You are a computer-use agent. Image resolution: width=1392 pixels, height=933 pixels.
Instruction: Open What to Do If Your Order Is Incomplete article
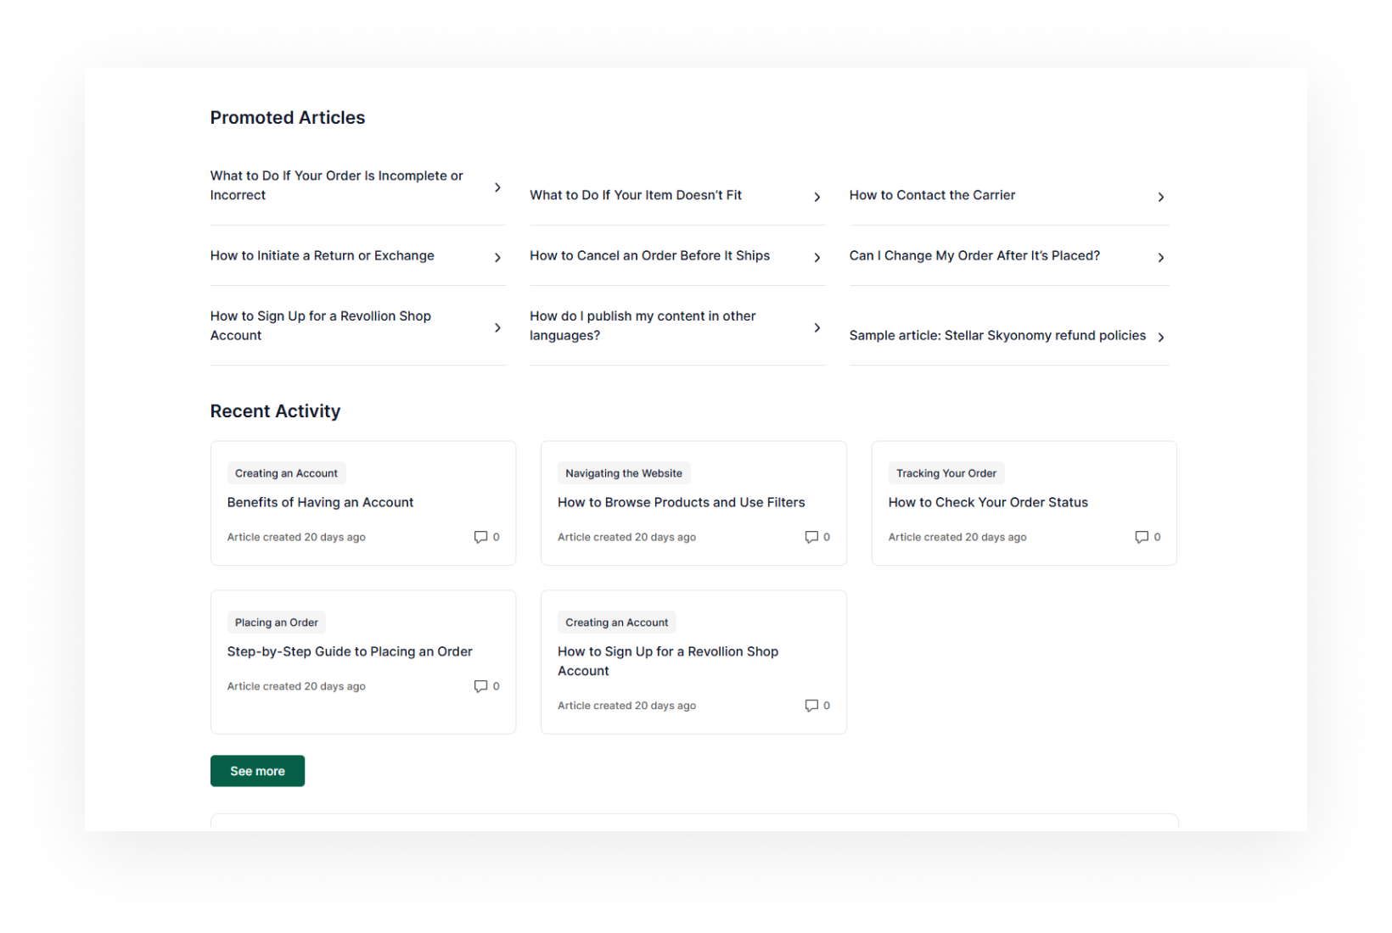pos(336,185)
